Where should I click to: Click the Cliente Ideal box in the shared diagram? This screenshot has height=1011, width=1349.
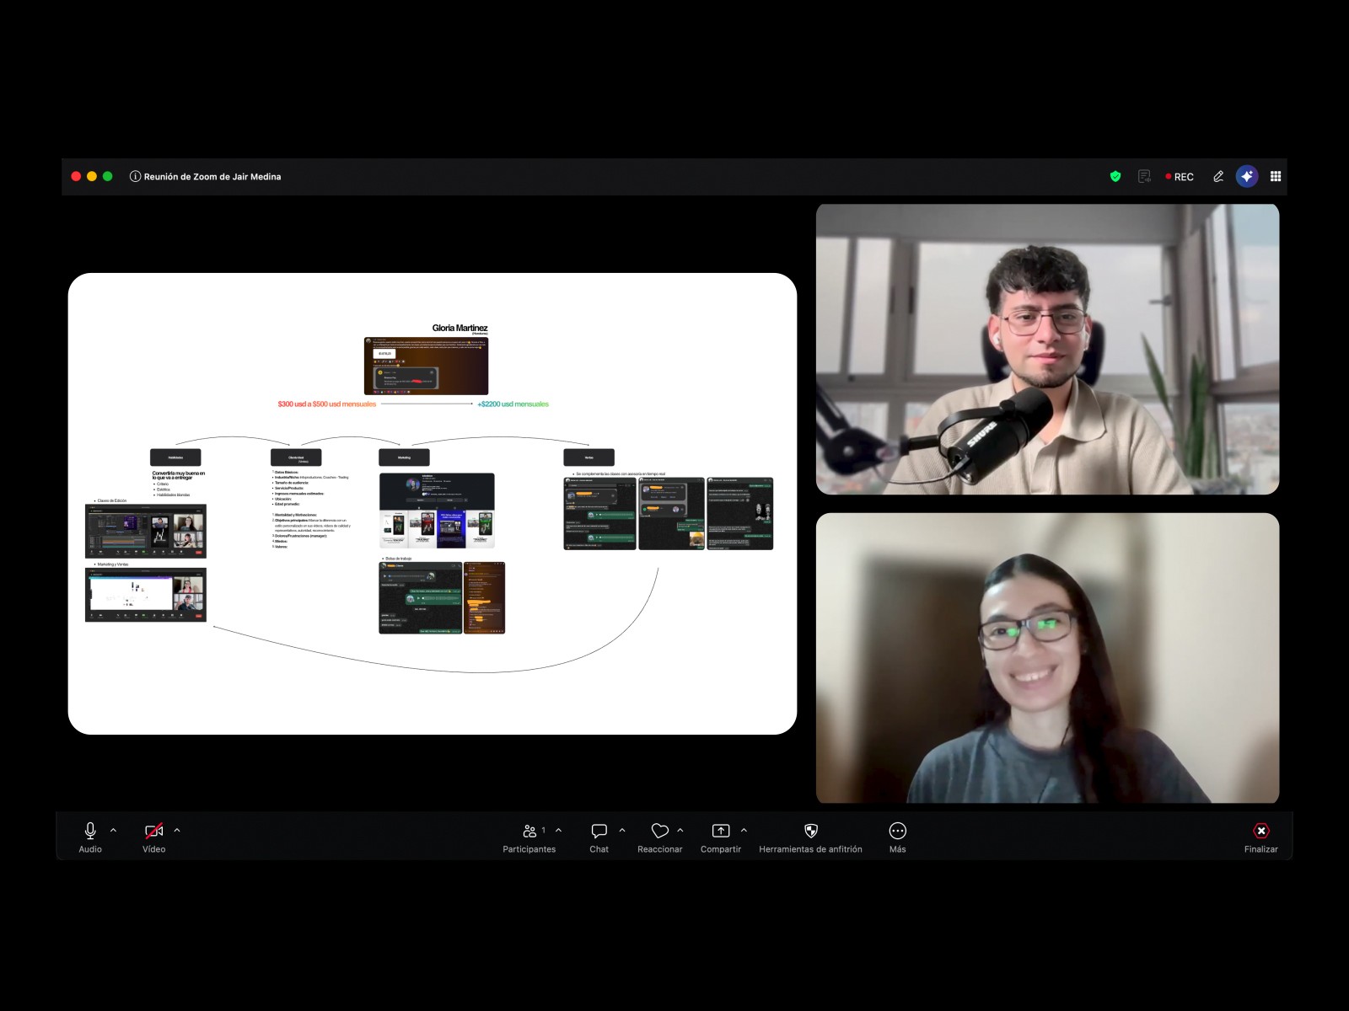tap(296, 457)
